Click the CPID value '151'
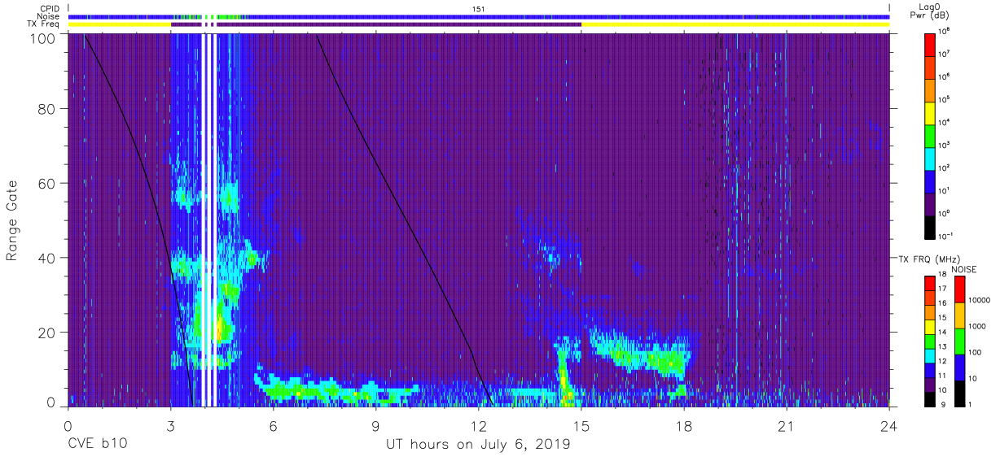This screenshot has height=461, width=1000. coord(479,8)
